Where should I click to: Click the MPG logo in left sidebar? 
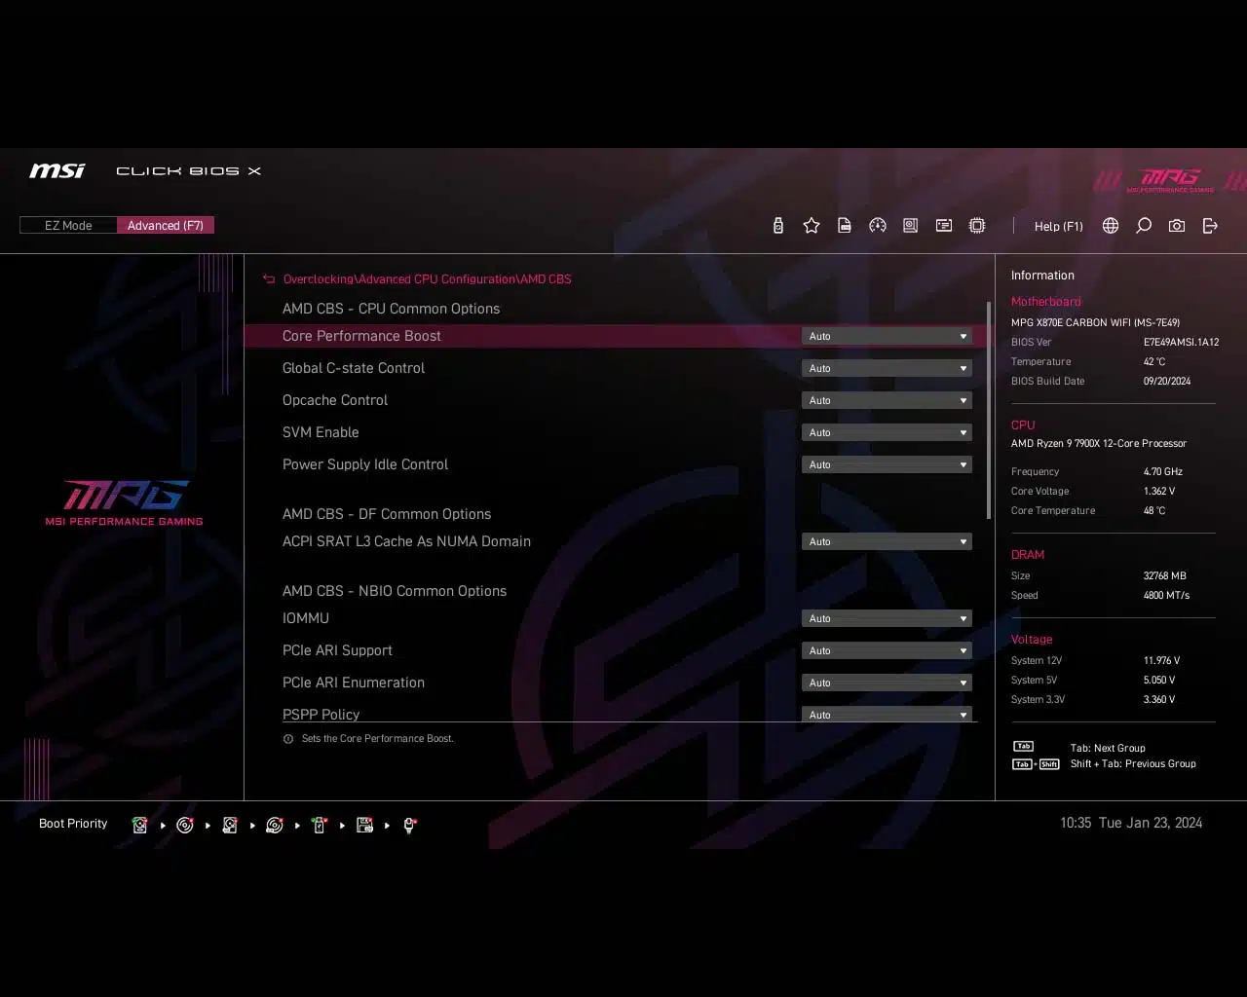tap(125, 502)
